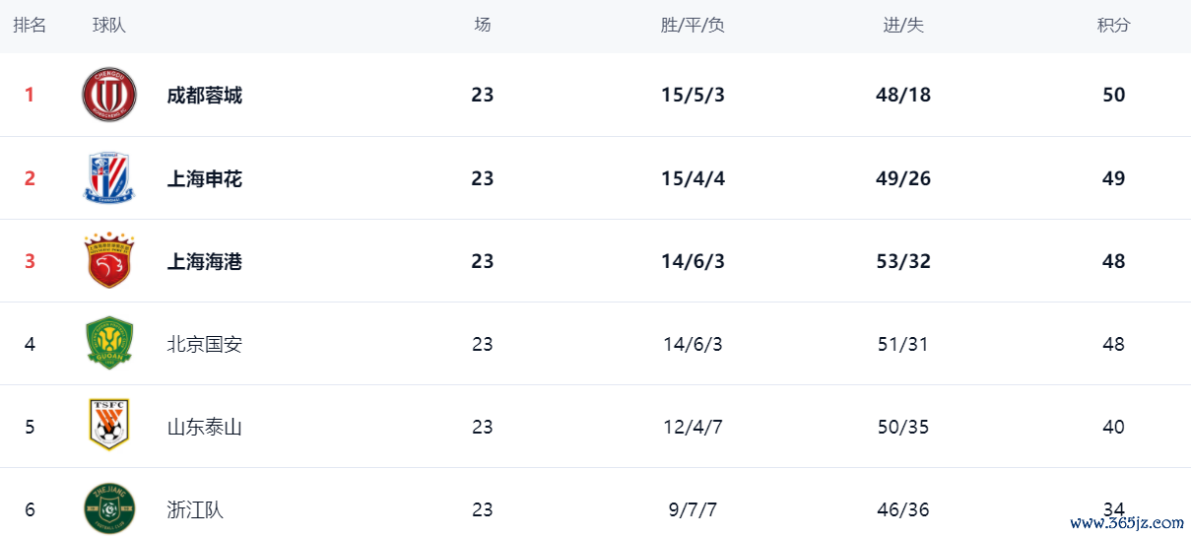
Task: Click the 场 column header
Action: click(x=482, y=26)
